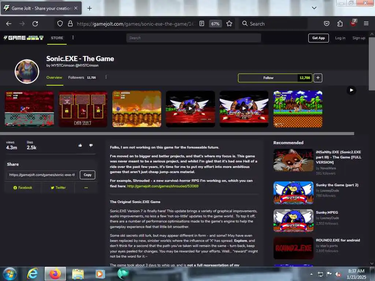
Task: Open Sunky the Game part 2
Action: point(337,185)
